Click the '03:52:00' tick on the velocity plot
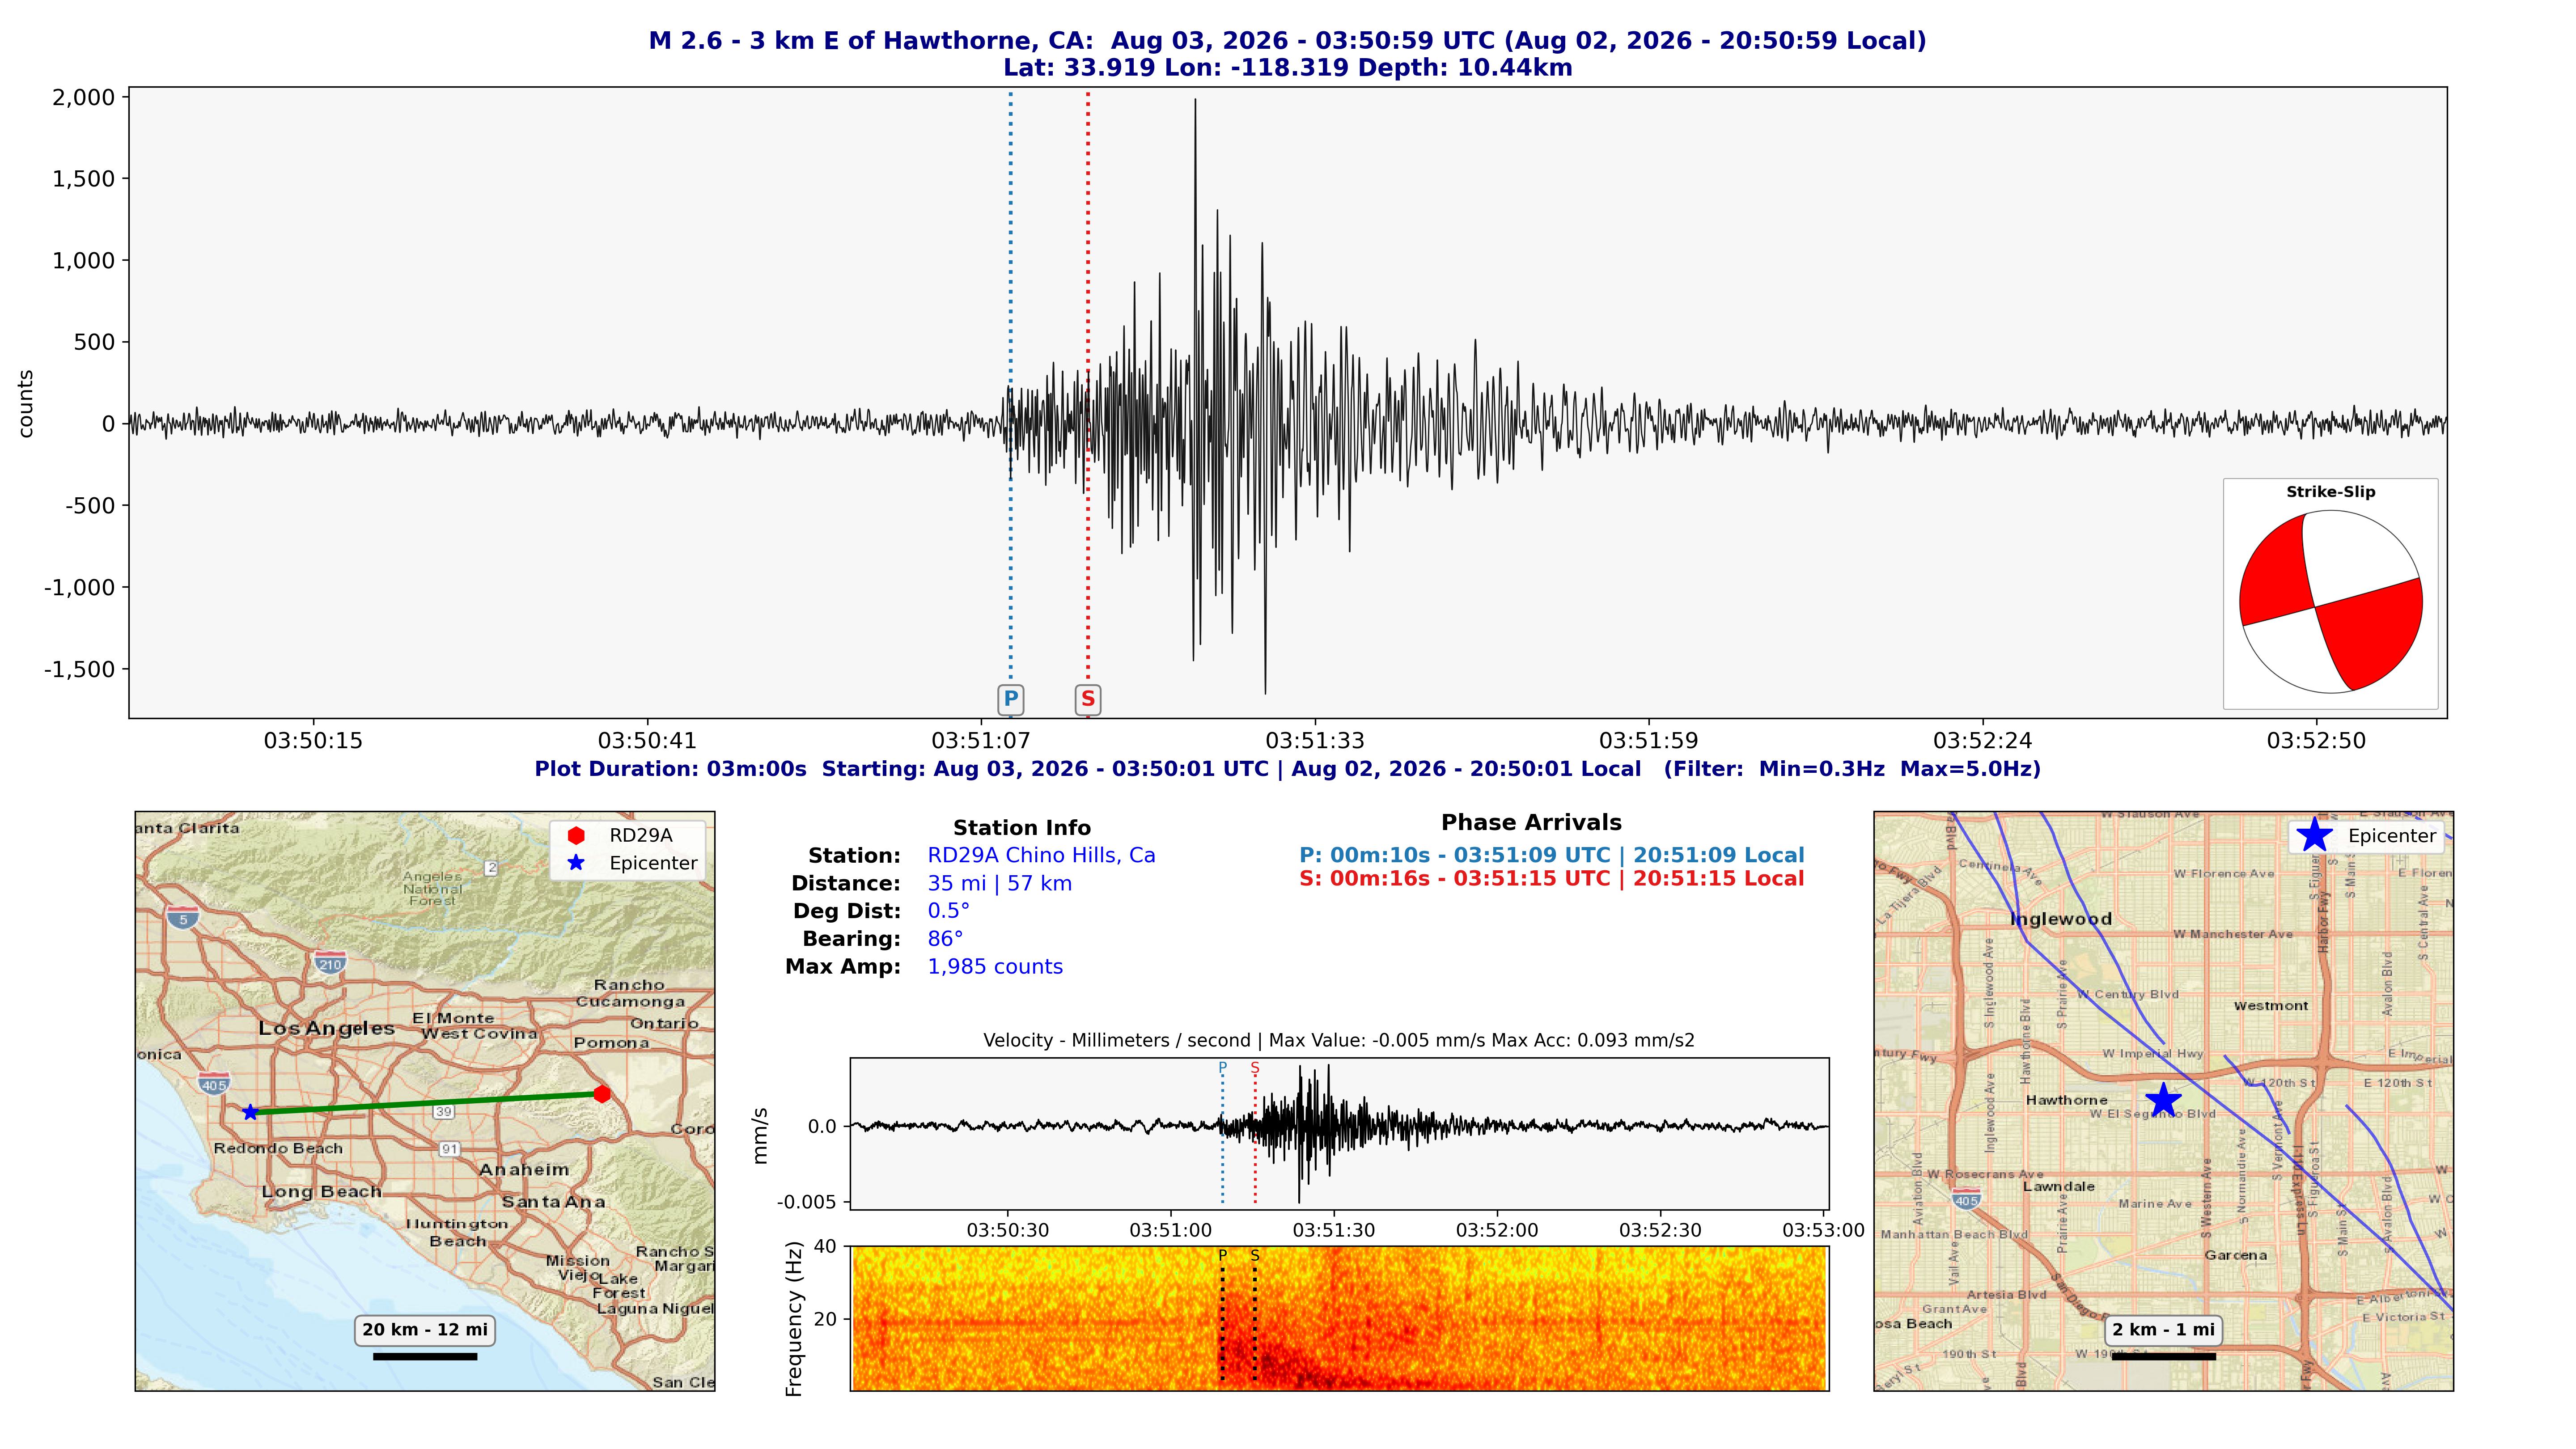Viewport: 2576px width, 1449px height. coord(1497,1231)
